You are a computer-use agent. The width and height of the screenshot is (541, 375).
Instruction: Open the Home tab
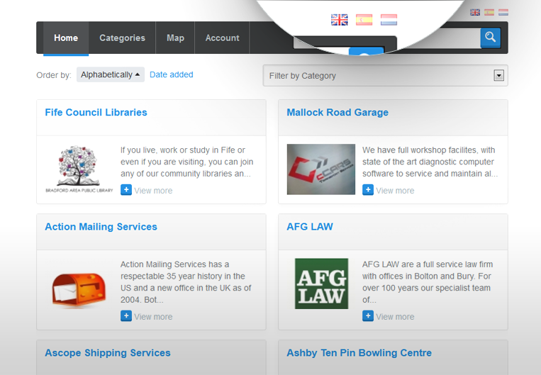(66, 38)
